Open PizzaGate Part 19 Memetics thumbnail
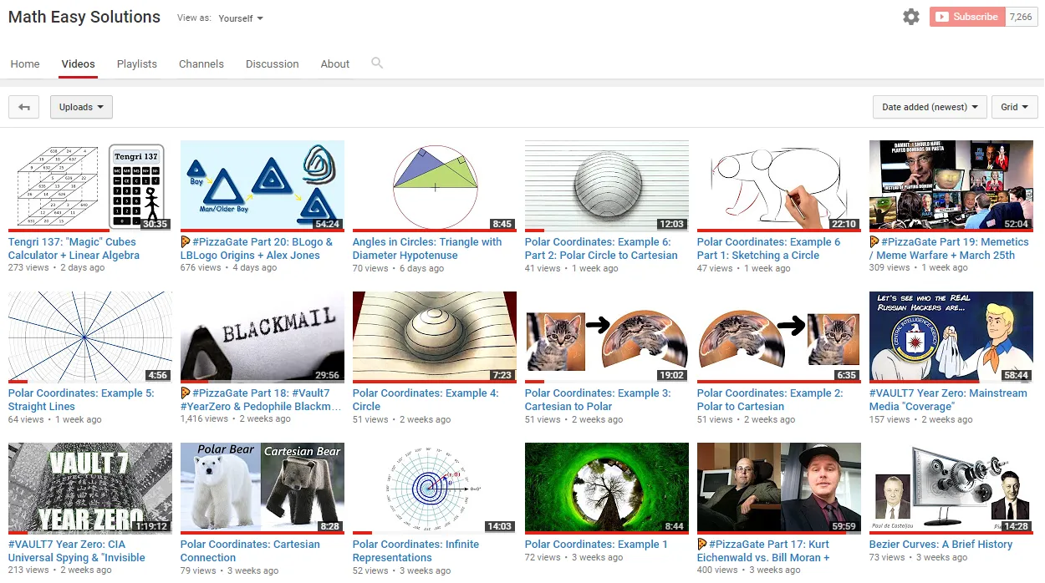The height and width of the screenshot is (583, 1045). pos(951,185)
